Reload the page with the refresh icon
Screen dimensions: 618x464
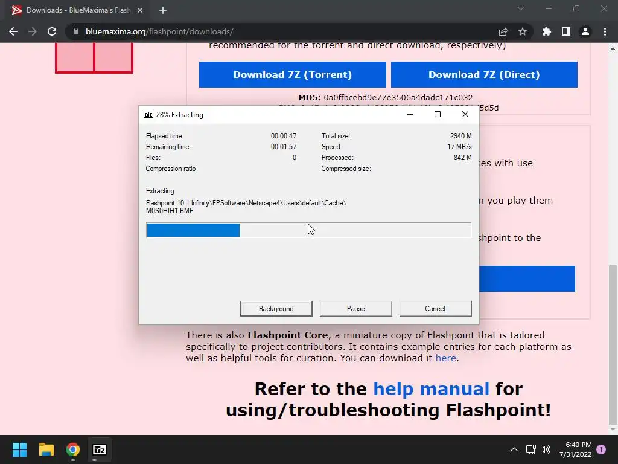[x=52, y=31]
